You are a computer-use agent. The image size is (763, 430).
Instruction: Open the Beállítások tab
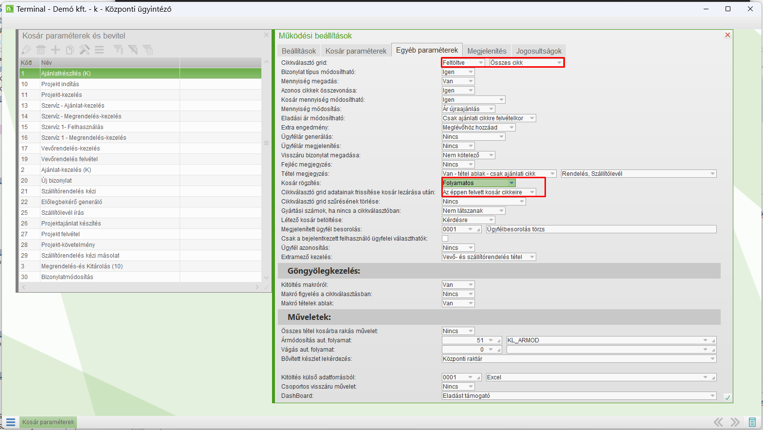tap(299, 51)
